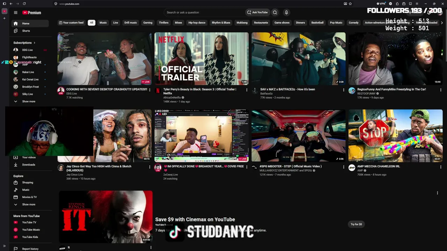The image size is (447, 251).
Task: Open the Netflix Official Trailer thumbnail
Action: (201, 59)
